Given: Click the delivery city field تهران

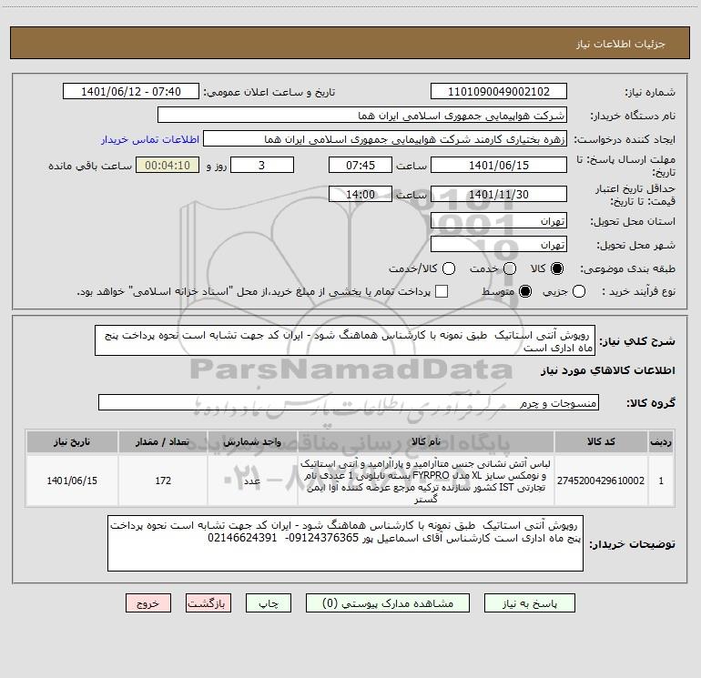Looking at the screenshot, I should [499, 245].
